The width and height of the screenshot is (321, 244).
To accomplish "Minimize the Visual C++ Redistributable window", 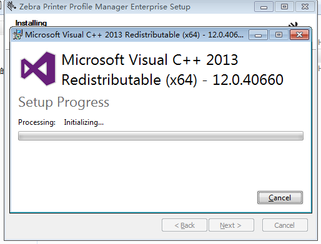I will click(x=258, y=35).
